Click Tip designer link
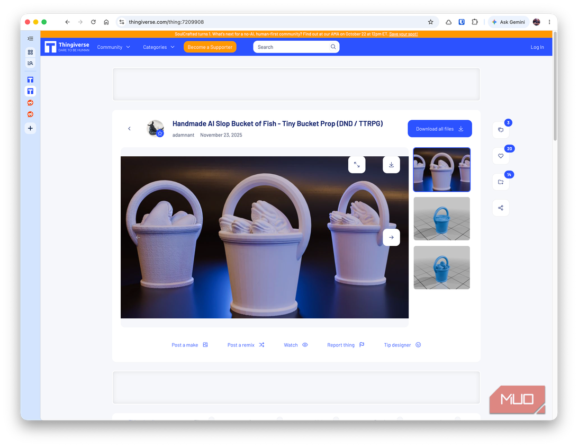The width and height of the screenshot is (578, 447). coord(402,345)
